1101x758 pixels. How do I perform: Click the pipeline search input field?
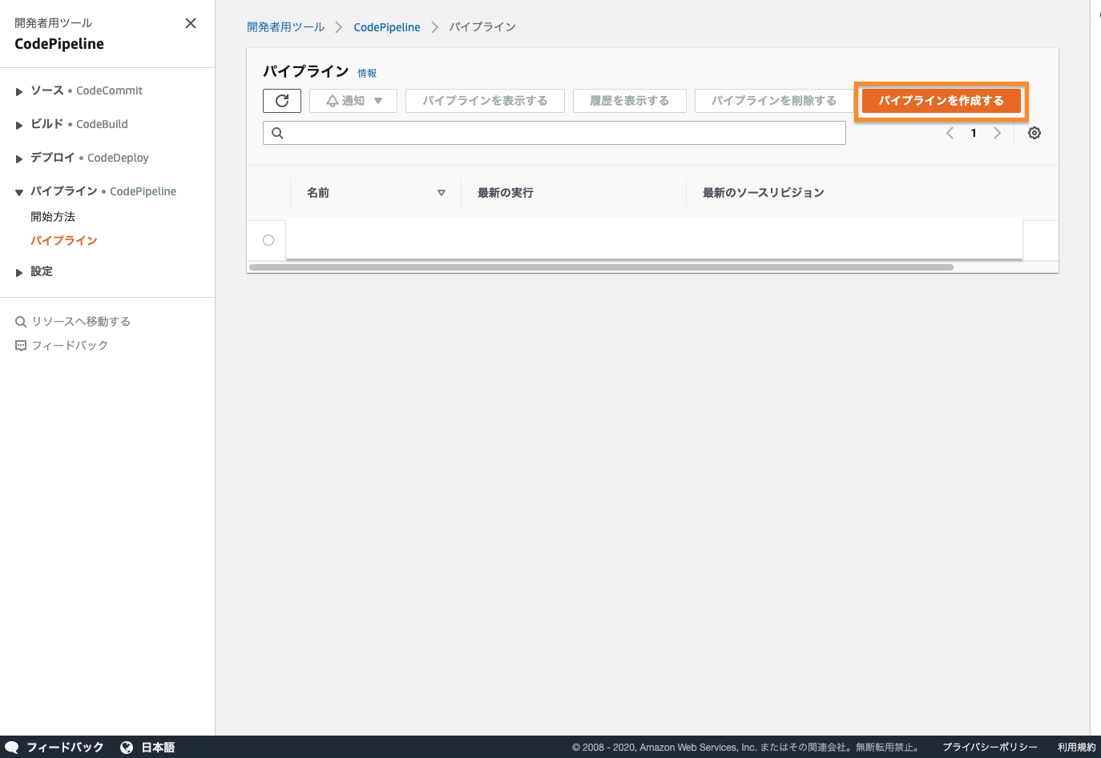561,133
